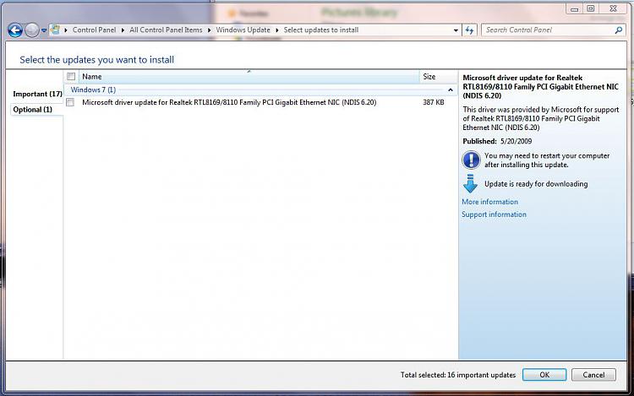Expand arrow after All Control Panel Items

tap(209, 30)
